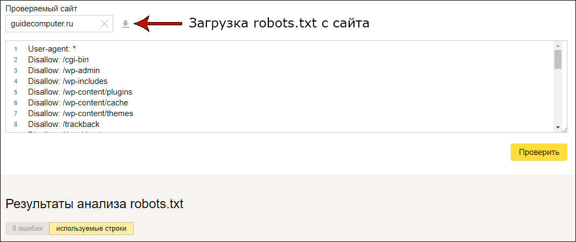Click the scrollbar down arrow in robots.txt area

coord(558,126)
